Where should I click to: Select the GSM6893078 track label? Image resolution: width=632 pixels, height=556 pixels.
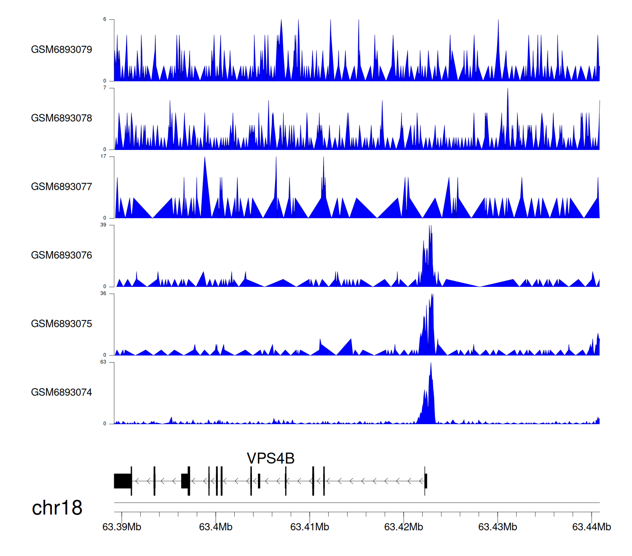[x=62, y=118]
